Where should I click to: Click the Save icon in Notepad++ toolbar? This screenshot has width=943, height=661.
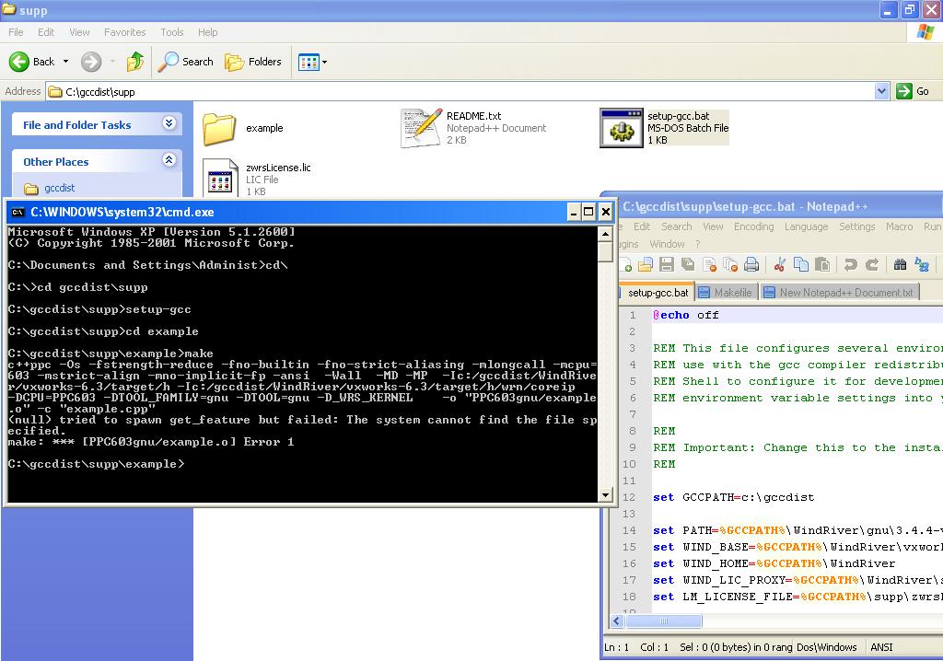coord(667,265)
